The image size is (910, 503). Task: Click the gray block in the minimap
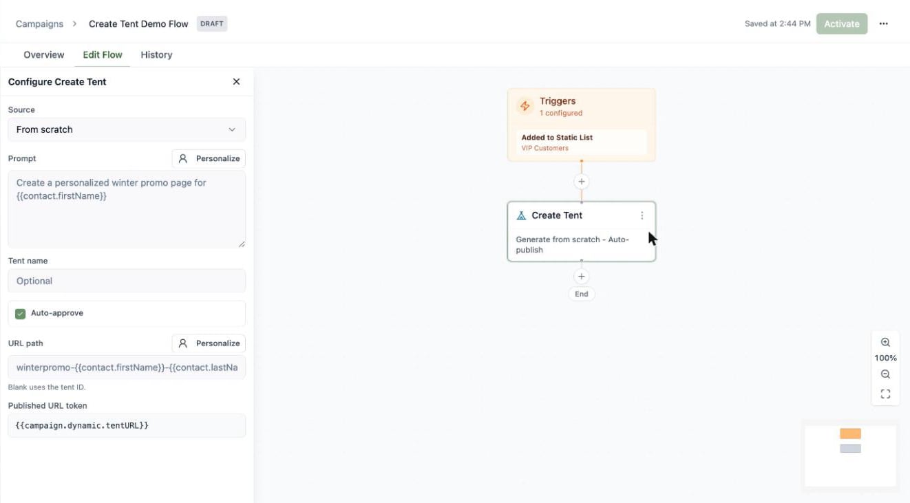(x=850, y=449)
